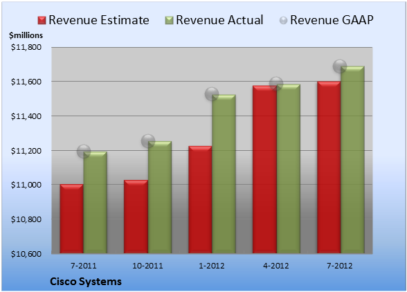Image resolution: width=407 pixels, height=292 pixels.
Task: Click the '7-2011' quarter label
Action: (x=84, y=266)
